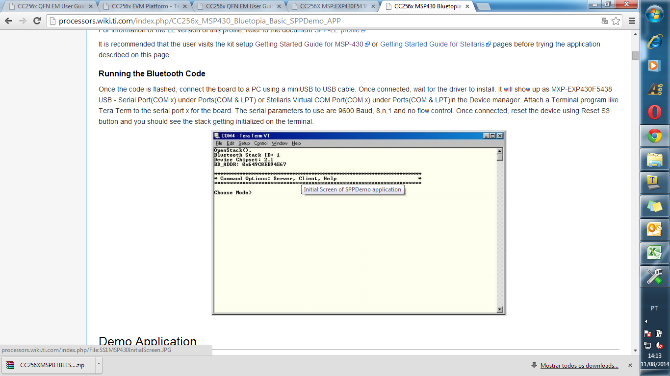Open the Chrome menu button
This screenshot has height=376, width=670.
[x=632, y=21]
